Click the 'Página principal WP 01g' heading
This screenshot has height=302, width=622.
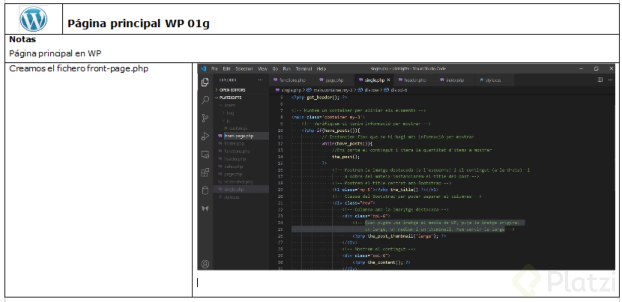[x=138, y=24]
